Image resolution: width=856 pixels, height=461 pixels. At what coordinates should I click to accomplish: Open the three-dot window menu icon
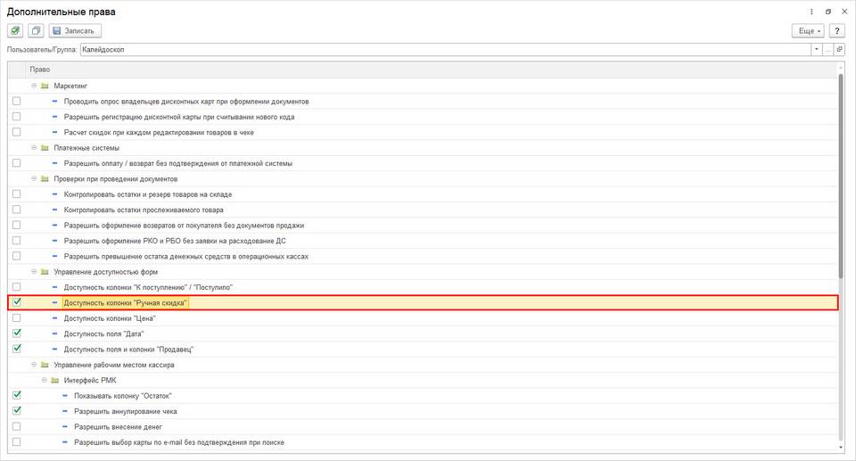pyautogui.click(x=811, y=12)
